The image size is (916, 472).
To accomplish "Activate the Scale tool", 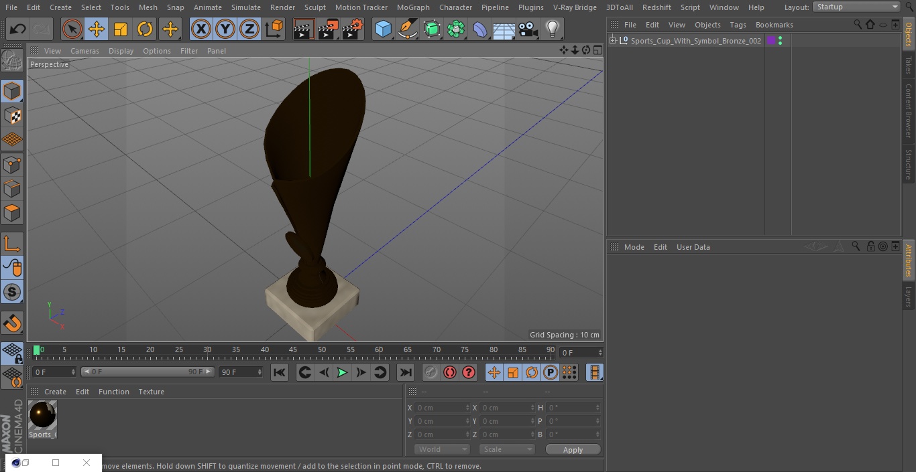I will (x=121, y=29).
